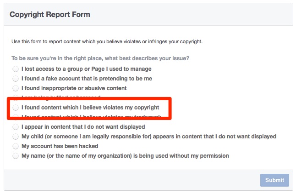Click label text about name used without permission
Viewport: 296px width, 194px height.
(x=125, y=156)
